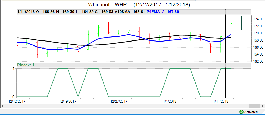Click the horizontal scrollbar left arrow
The width and height of the screenshot is (265, 115).
[3, 106]
